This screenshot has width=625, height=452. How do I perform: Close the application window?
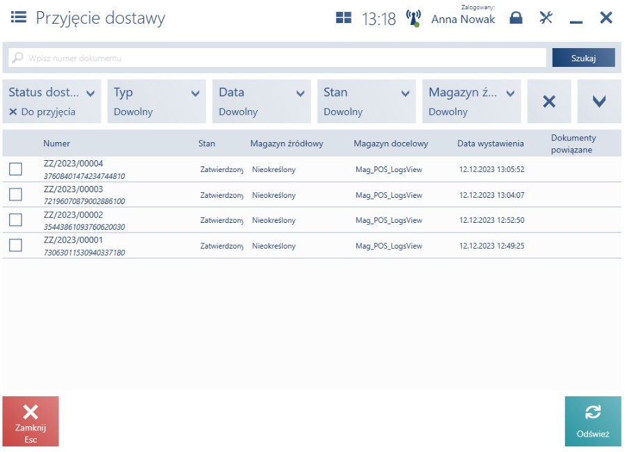[606, 17]
